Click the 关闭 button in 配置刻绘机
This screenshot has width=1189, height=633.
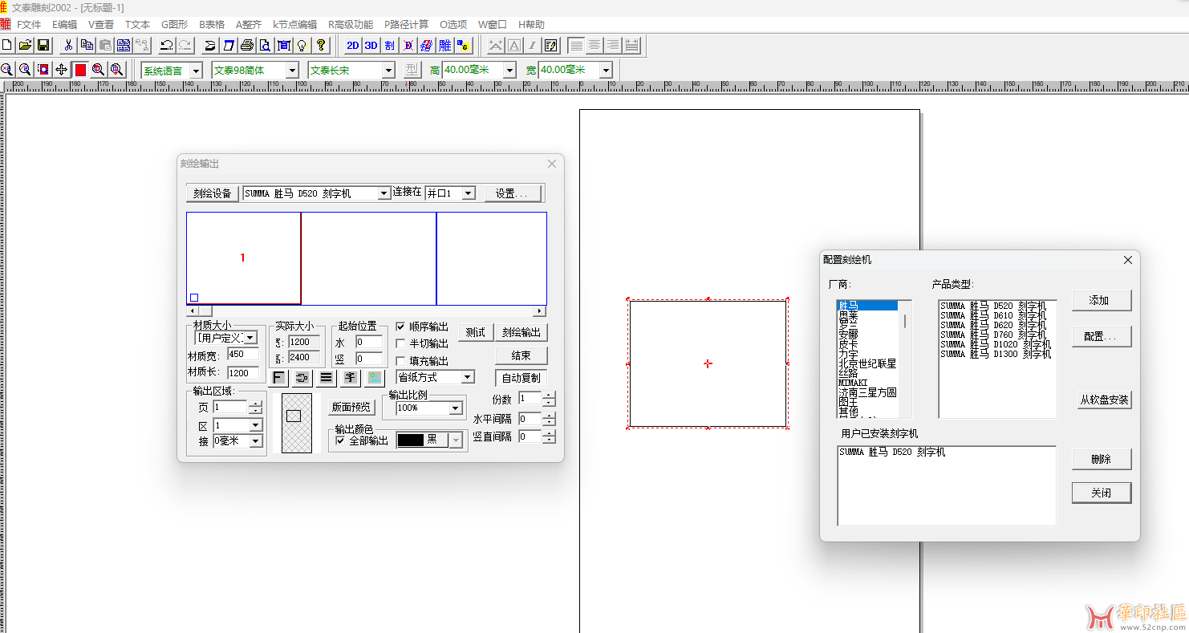click(x=1102, y=493)
